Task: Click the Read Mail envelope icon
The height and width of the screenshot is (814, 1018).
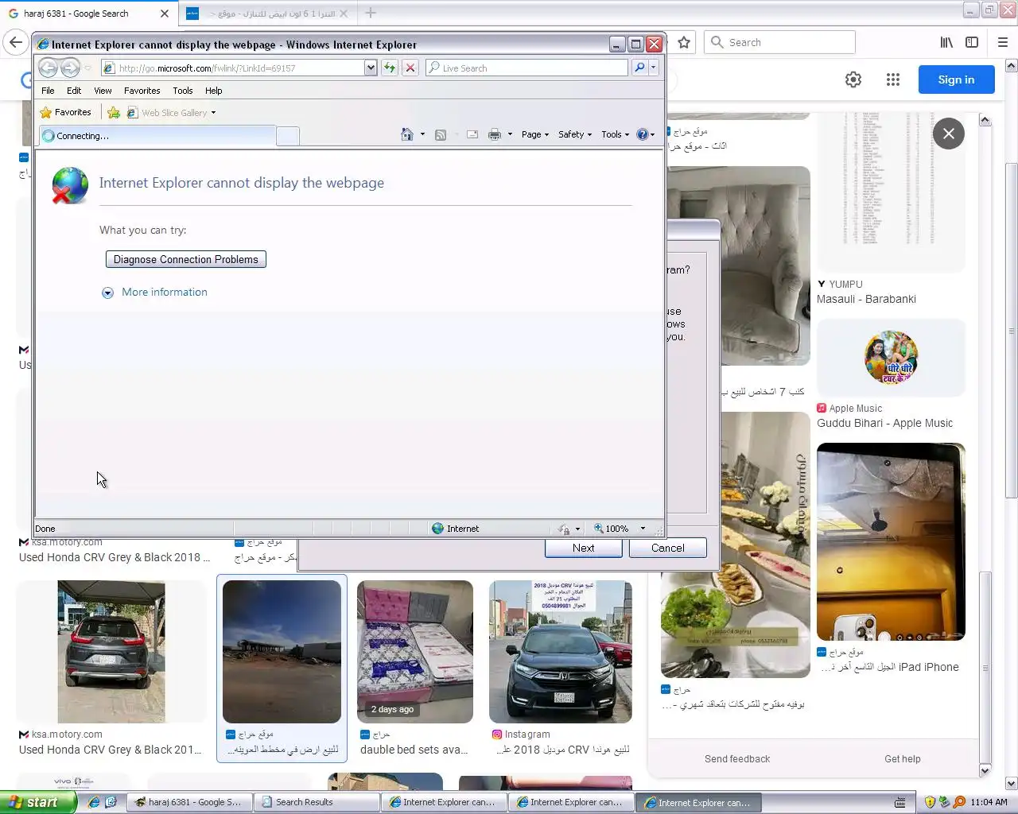Action: [x=472, y=135]
